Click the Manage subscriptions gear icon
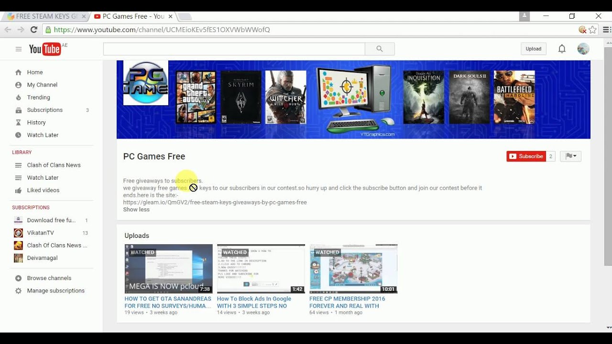The height and width of the screenshot is (344, 612). [18, 290]
